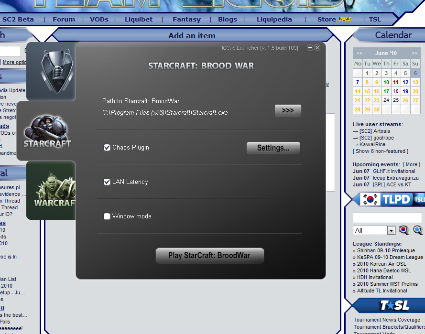Screen dimensions: 425x334
Task: Open the Forum menu item
Action: point(64,20)
